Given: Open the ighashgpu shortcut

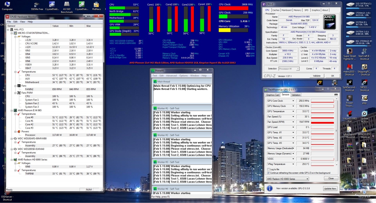Looking at the screenshot, I should (350, 132).
